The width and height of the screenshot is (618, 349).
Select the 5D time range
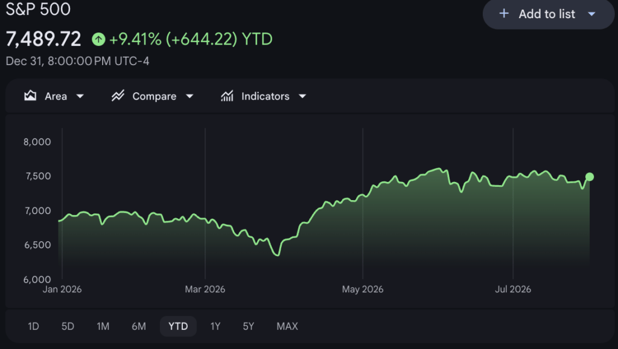(x=68, y=326)
